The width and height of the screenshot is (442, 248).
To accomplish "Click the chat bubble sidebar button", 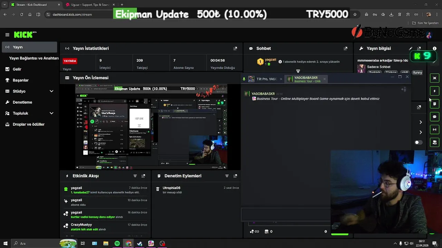I will (434, 117).
